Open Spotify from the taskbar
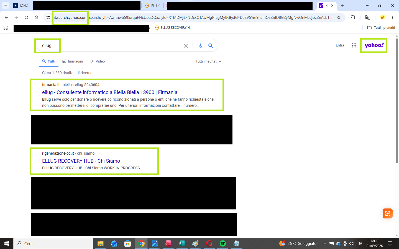Viewport: 399px width, 249px height. coord(223,243)
